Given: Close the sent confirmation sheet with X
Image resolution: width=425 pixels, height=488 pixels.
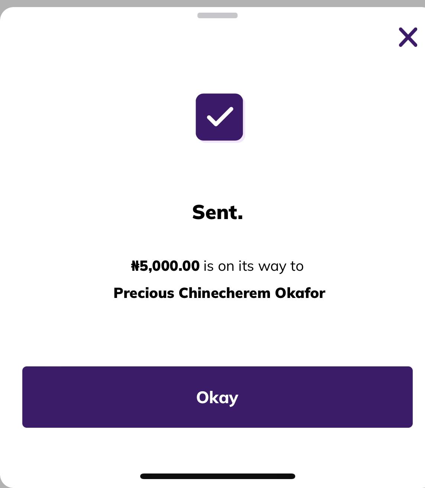Looking at the screenshot, I should [x=408, y=37].
